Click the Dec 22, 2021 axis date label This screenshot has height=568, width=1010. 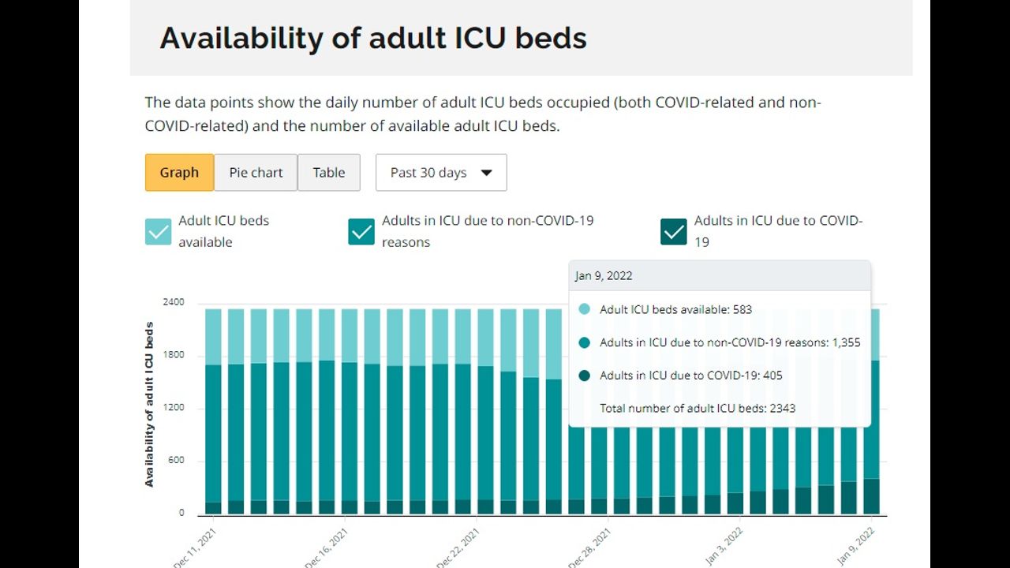457,547
